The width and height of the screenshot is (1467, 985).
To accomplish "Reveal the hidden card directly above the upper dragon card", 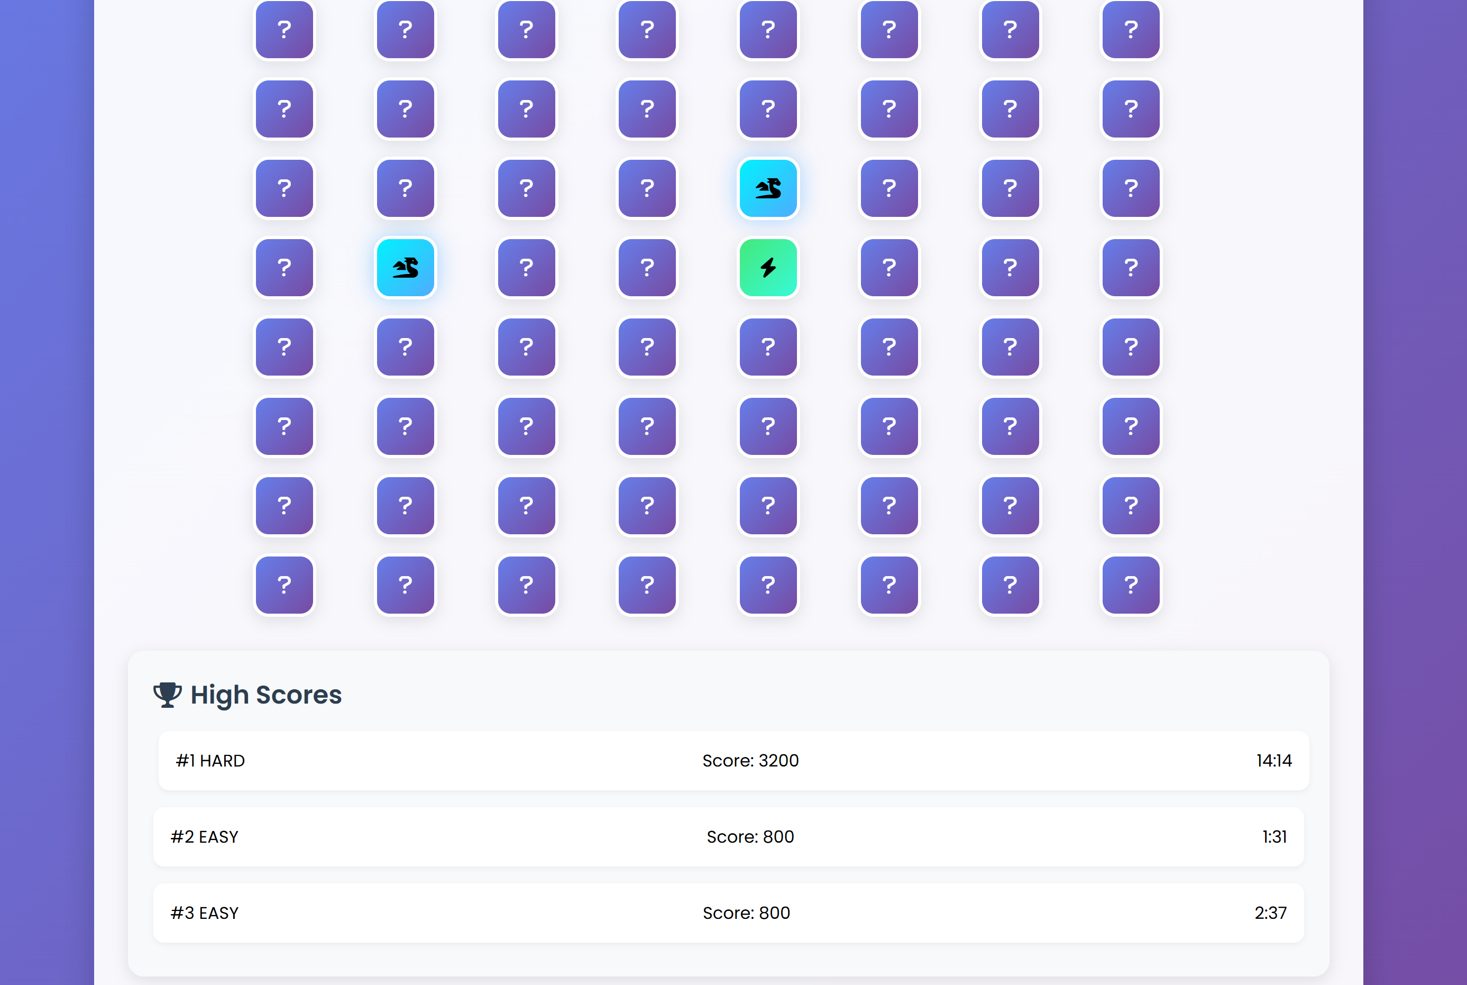I will tap(767, 108).
